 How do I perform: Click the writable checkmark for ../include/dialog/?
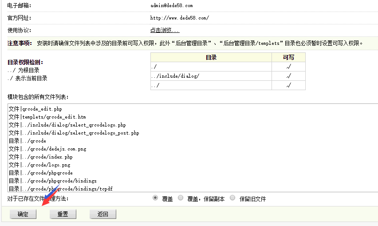tap(288, 76)
